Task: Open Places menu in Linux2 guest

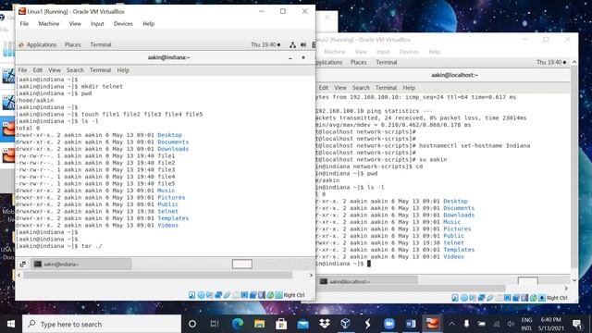Action: coord(358,62)
